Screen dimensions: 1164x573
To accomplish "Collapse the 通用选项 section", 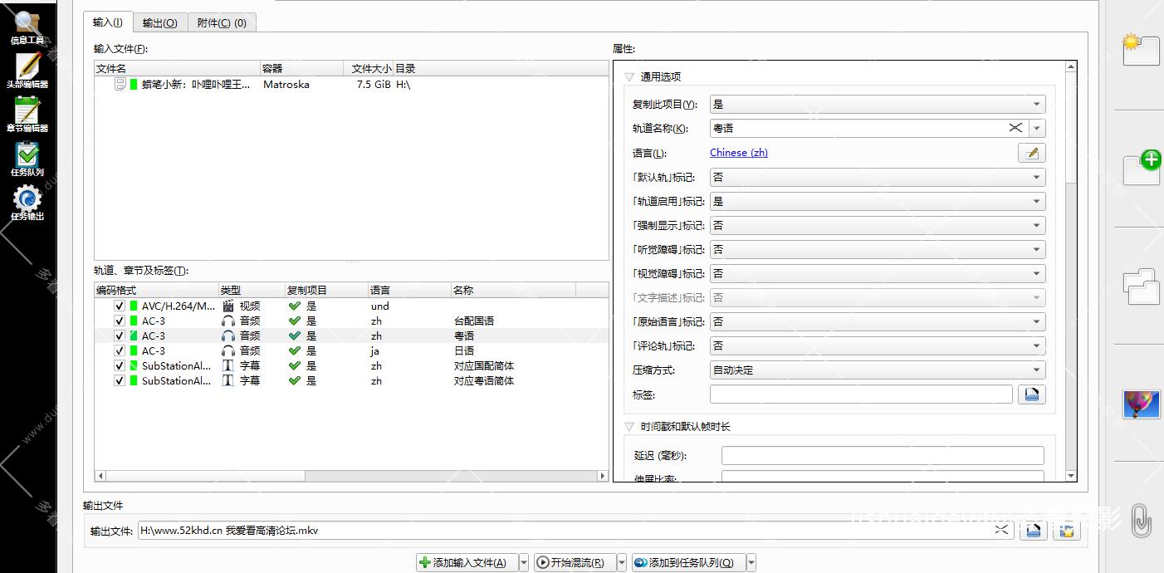I will [629, 76].
